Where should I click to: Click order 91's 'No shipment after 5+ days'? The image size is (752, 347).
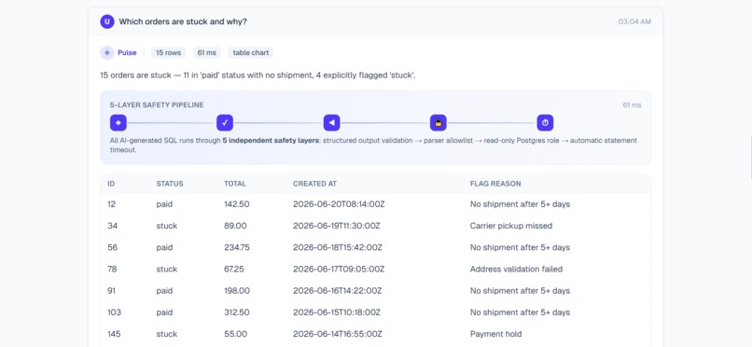tap(520, 290)
